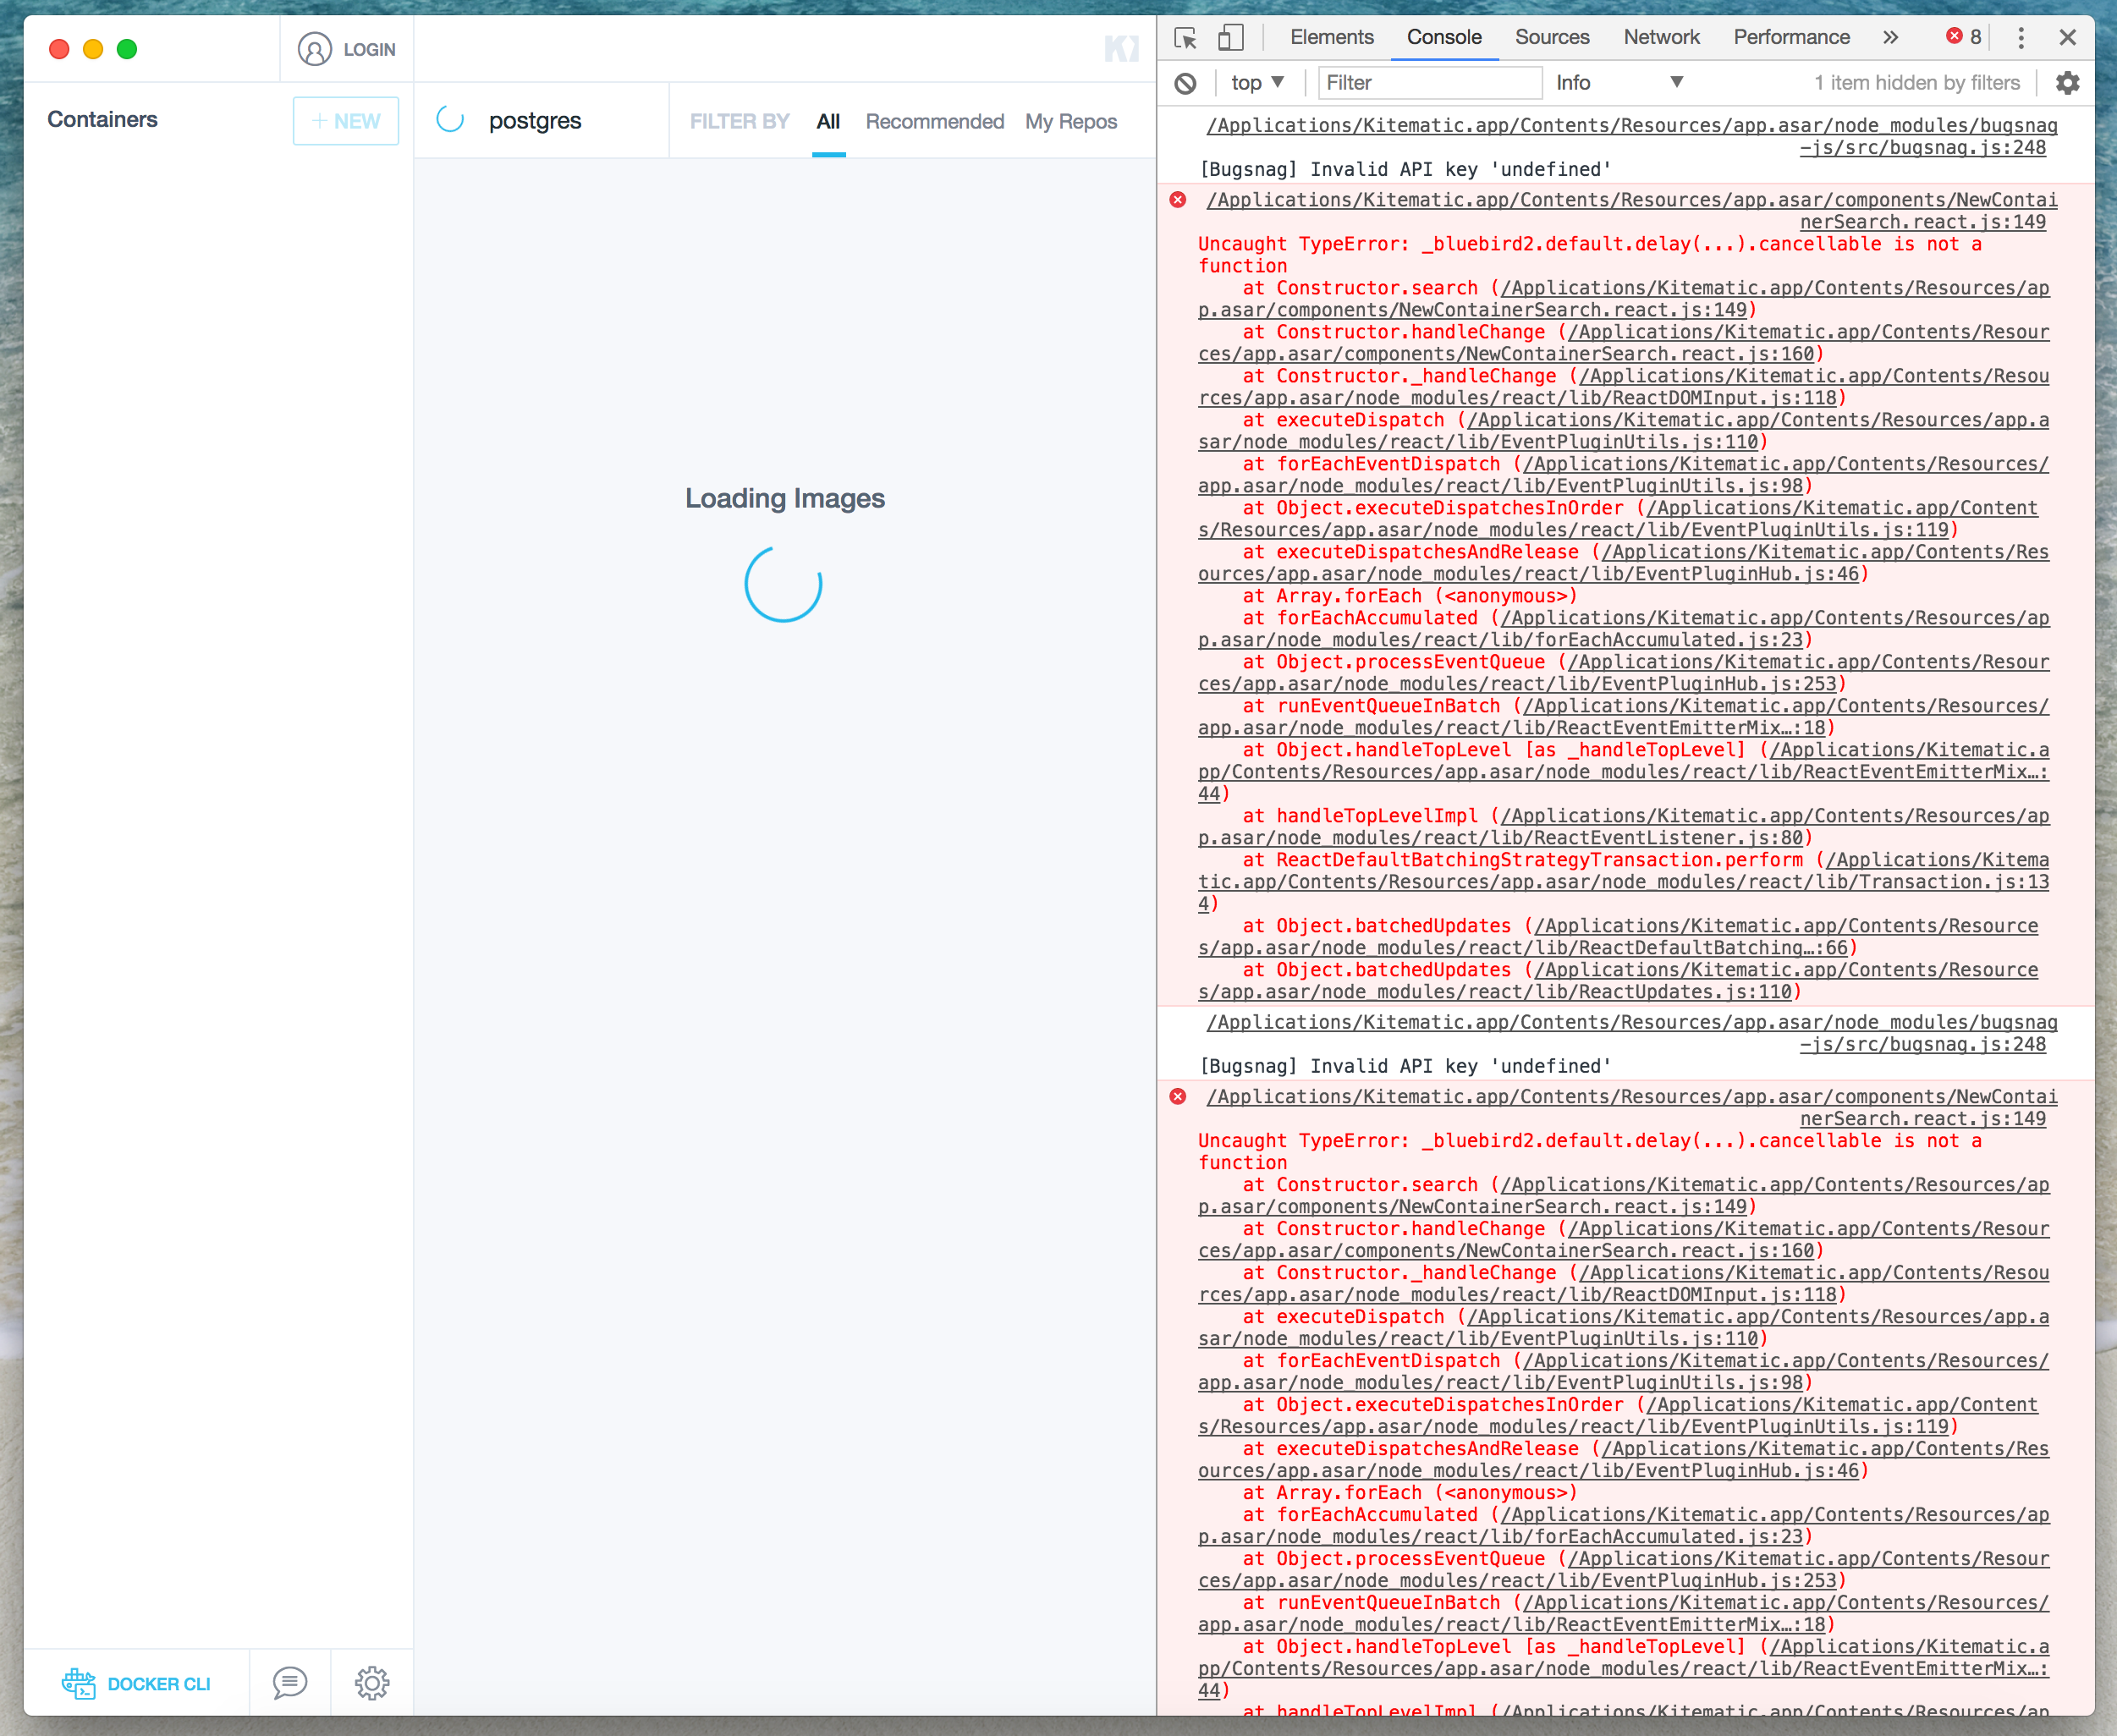The width and height of the screenshot is (2117, 1736).
Task: Click the + NEW container button
Action: click(x=346, y=121)
